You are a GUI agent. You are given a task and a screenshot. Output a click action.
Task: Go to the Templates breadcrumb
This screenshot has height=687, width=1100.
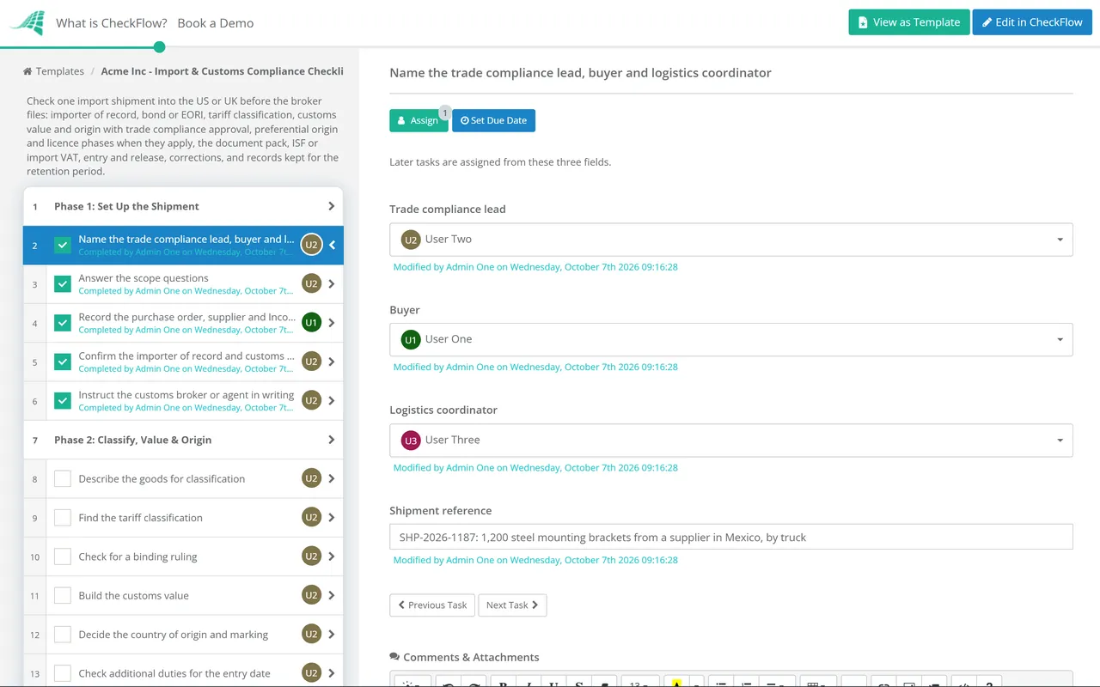(x=54, y=71)
